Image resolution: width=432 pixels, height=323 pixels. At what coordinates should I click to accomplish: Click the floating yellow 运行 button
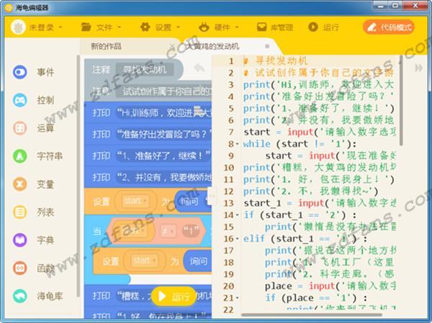174,296
